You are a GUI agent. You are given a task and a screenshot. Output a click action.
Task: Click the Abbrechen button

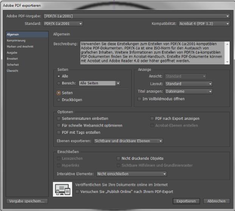click(x=216, y=201)
